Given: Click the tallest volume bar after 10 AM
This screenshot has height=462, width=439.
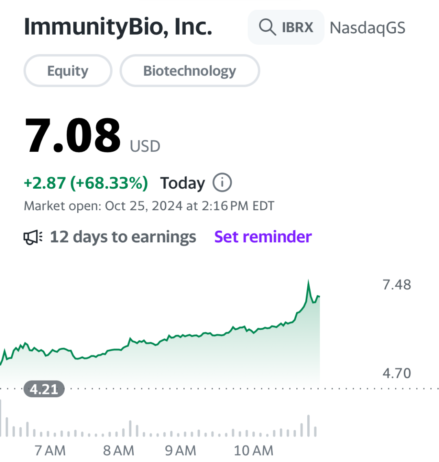Looking at the screenshot, I should coord(309,426).
